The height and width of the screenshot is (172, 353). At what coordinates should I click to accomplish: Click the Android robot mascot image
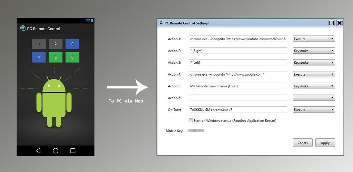(54, 102)
